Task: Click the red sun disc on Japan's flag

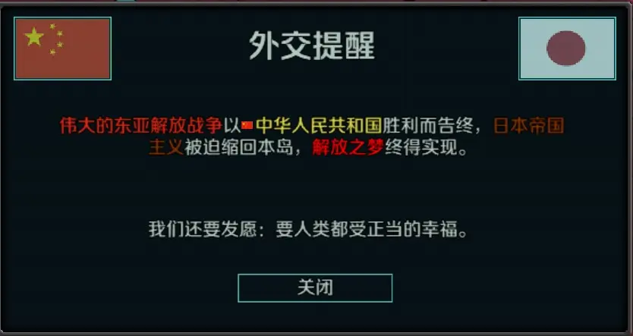Action: (566, 48)
